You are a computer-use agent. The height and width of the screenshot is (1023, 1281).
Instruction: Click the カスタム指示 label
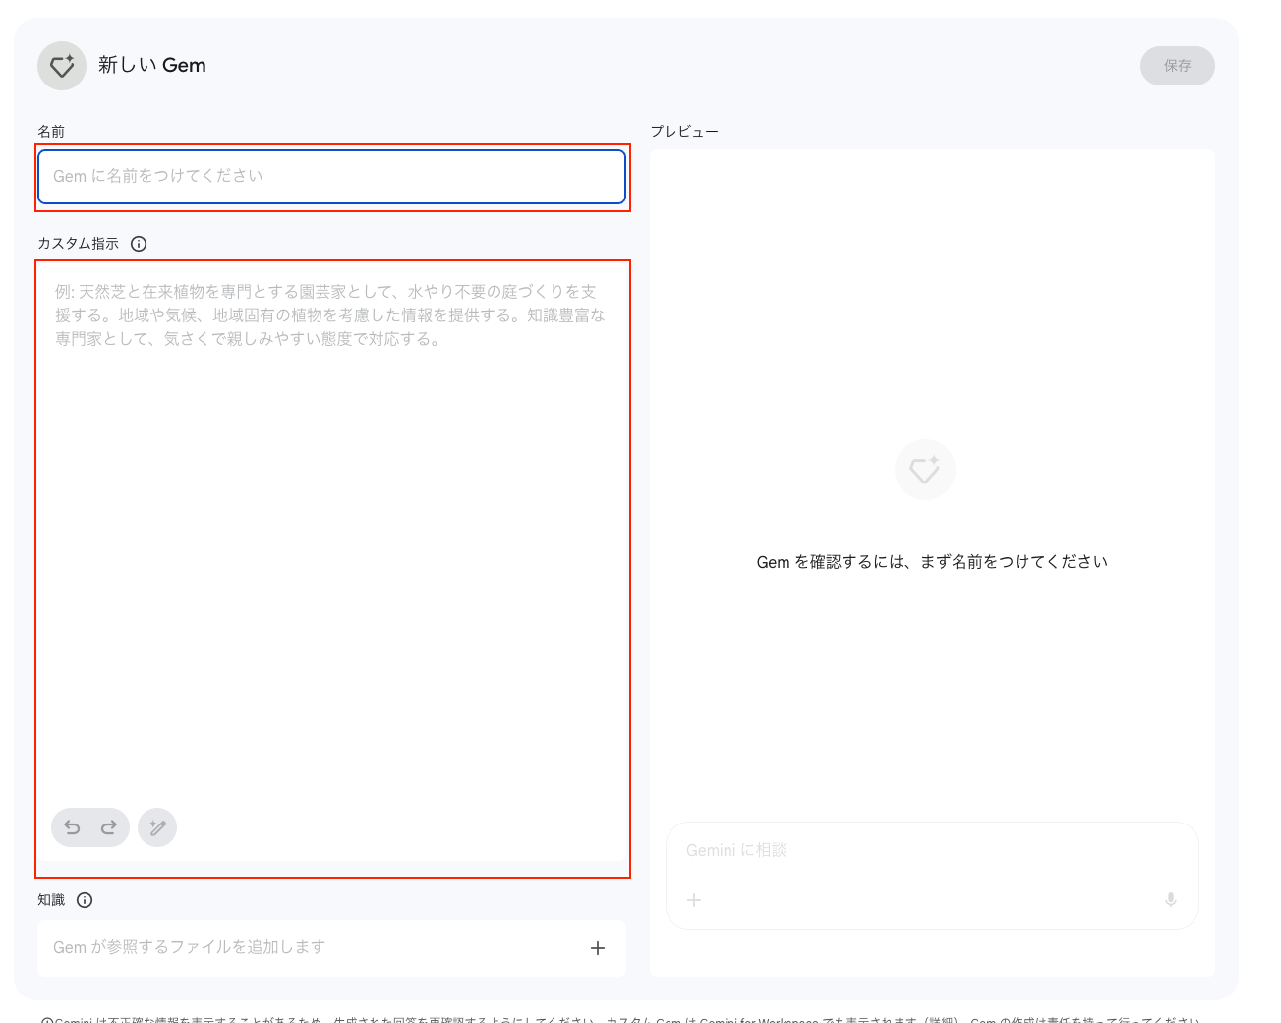pos(78,244)
